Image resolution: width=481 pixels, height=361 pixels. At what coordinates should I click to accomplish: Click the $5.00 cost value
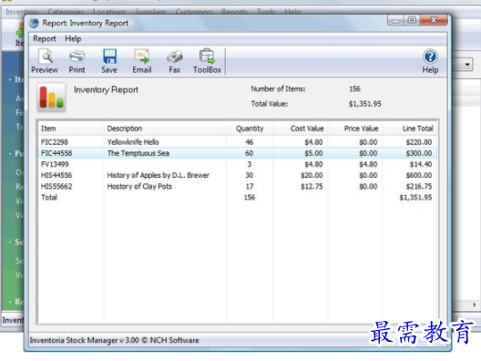[x=313, y=153]
